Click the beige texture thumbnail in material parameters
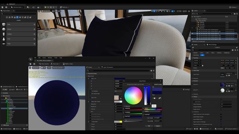 117,98
